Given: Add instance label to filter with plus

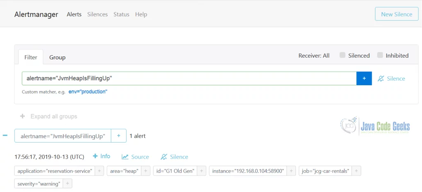Looking at the screenshot, I should click(291, 171).
